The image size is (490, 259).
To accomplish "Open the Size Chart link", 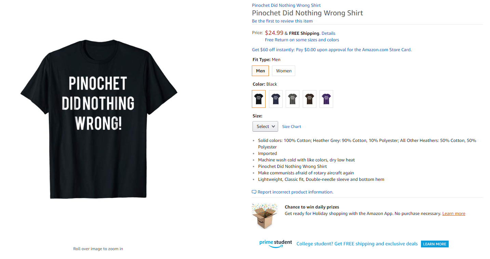I will [x=291, y=127].
